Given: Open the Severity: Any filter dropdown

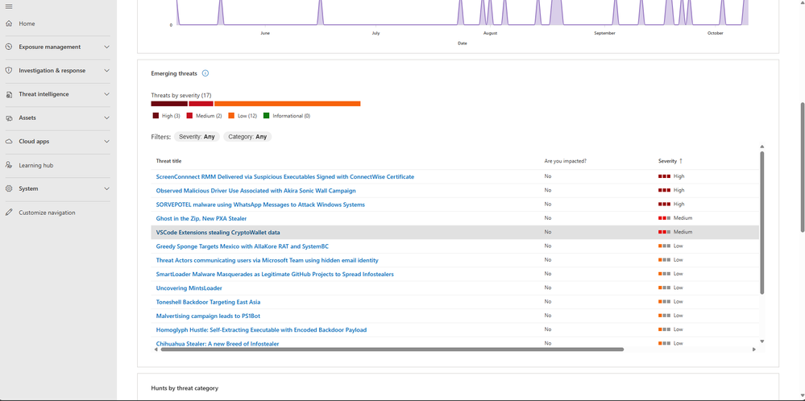Looking at the screenshot, I should click(x=197, y=137).
